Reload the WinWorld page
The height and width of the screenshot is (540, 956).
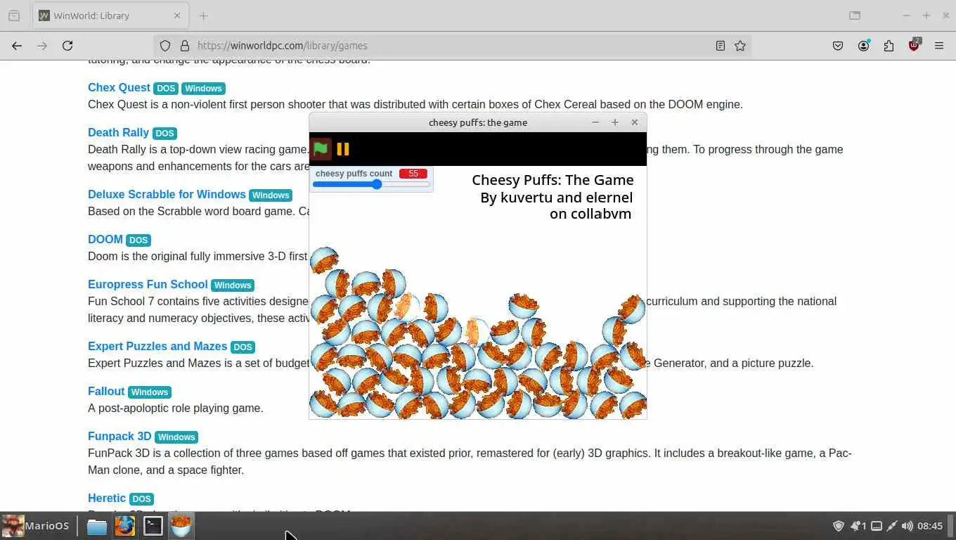pyautogui.click(x=67, y=46)
